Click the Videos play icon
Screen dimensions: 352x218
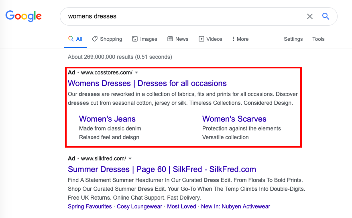201,39
